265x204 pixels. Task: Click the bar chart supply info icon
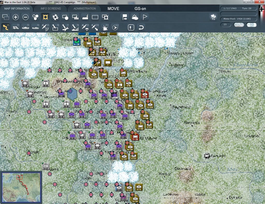[75, 17]
